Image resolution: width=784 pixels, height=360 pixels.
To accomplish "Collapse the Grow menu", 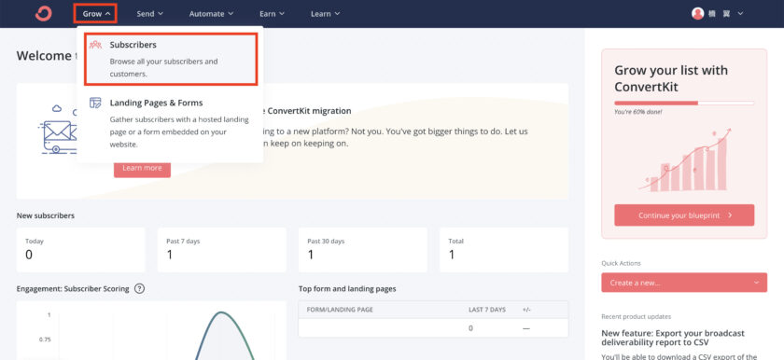I will (95, 13).
